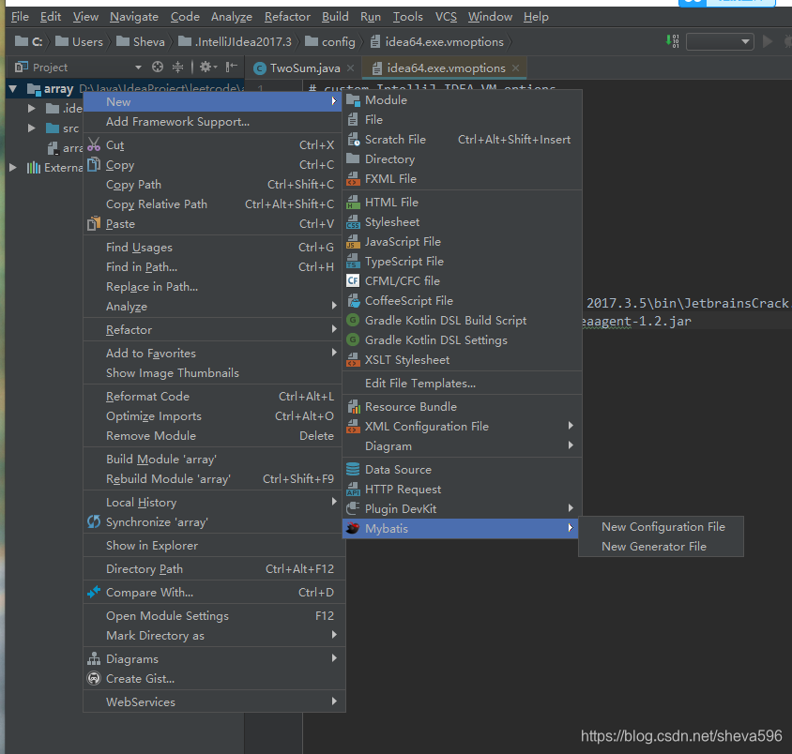This screenshot has height=754, width=792.
Task: Click the Module icon in New submenu
Action: [x=353, y=100]
